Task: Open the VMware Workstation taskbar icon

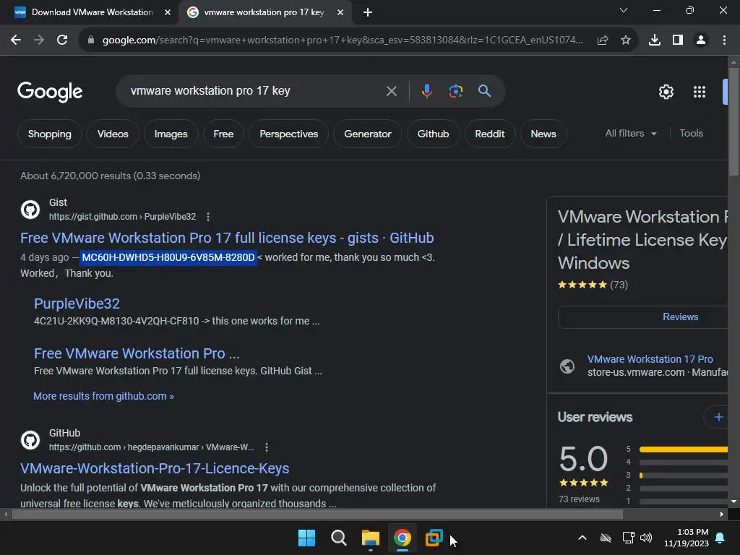Action: click(x=434, y=538)
